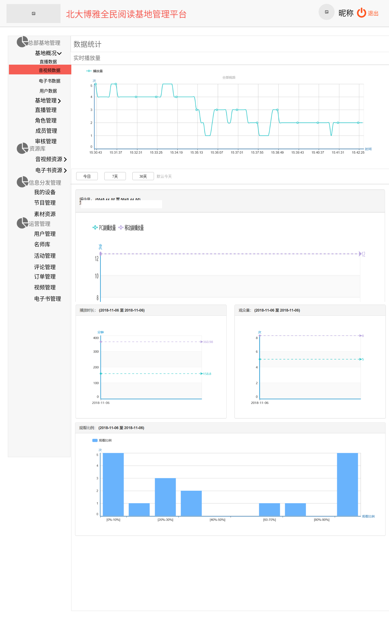Screen dimensions: 389x620
Task: Click the 播放时长 panel header
Action: coord(151,310)
